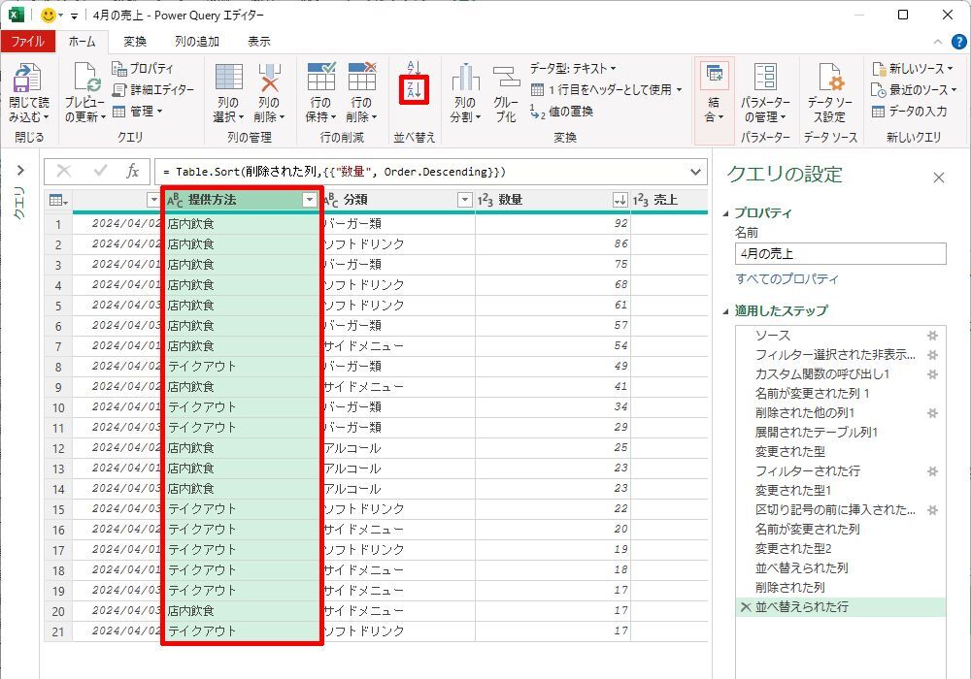Viewport: 971px width, 679px height.
Task: Collapse the 適用したステップ section
Action: 728,311
